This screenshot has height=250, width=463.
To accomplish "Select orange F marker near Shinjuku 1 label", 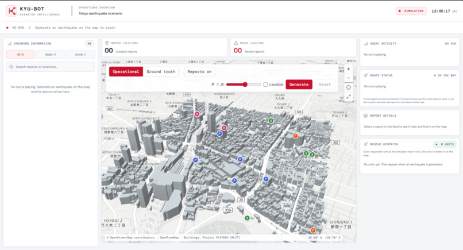I will (313, 230).
